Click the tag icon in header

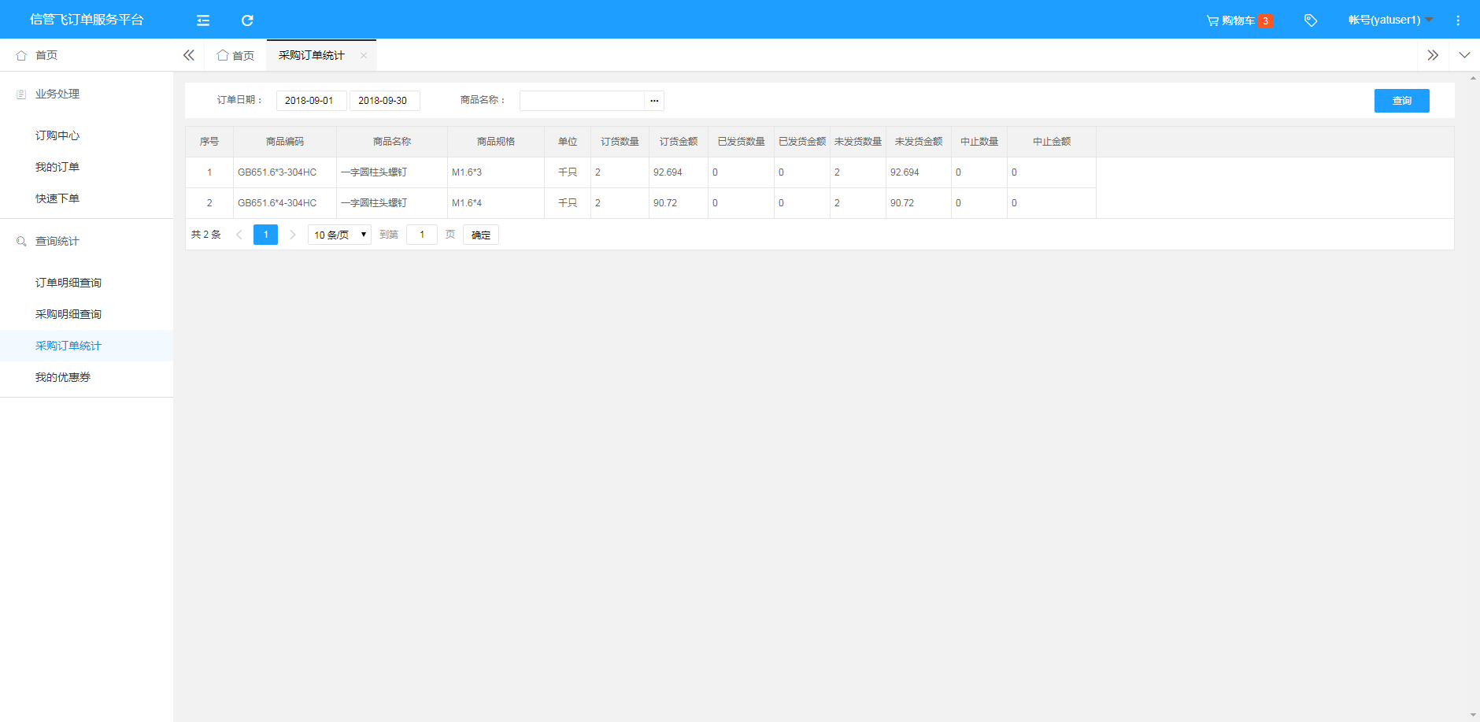point(1311,20)
